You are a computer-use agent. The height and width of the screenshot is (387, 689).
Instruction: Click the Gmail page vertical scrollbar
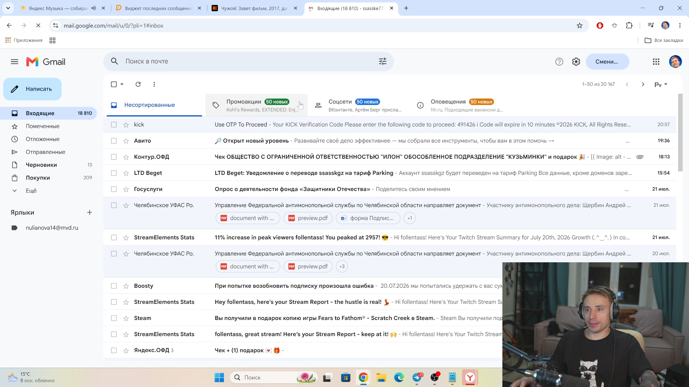(680, 133)
